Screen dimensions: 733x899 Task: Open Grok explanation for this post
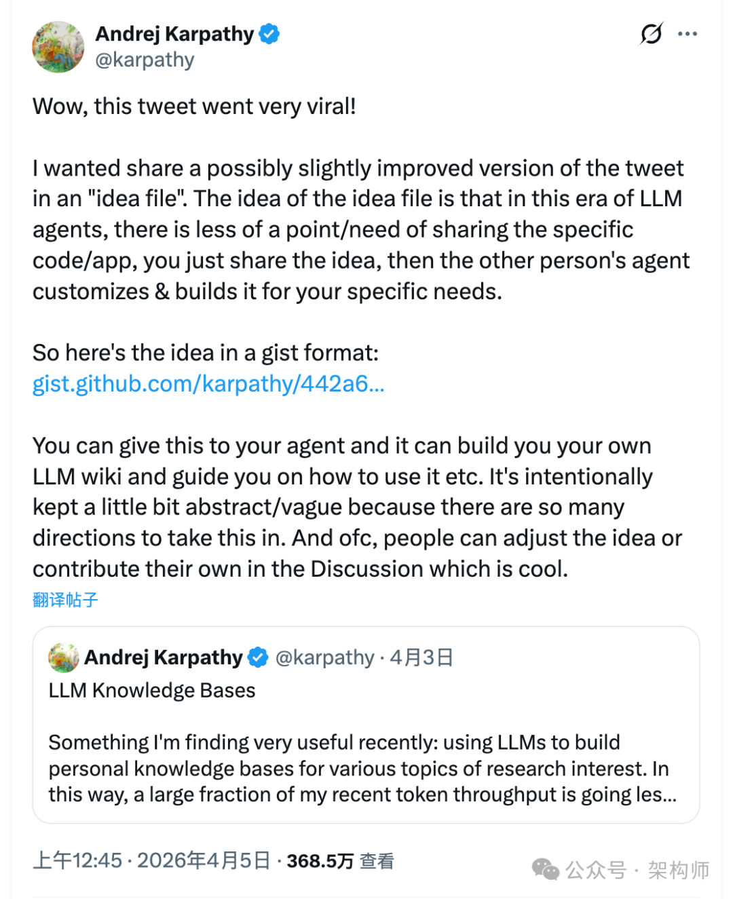click(x=651, y=34)
